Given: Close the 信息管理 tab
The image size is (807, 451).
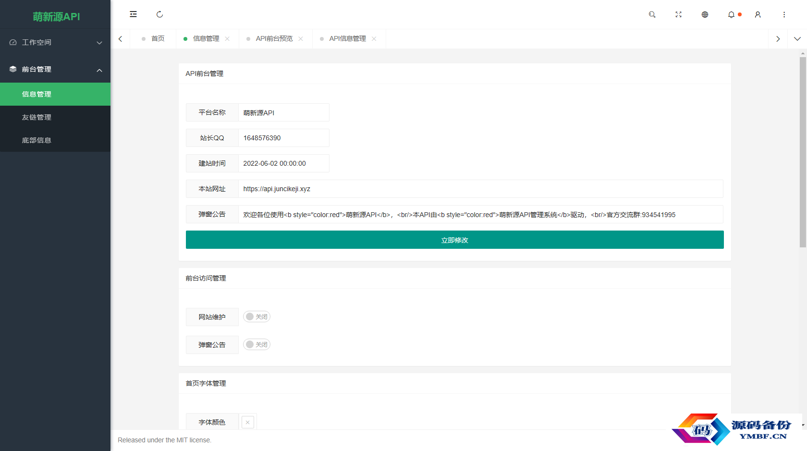Looking at the screenshot, I should 227,38.
